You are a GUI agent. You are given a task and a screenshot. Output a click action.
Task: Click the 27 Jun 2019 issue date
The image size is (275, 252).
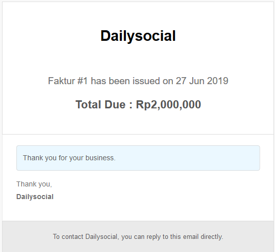coord(202,81)
